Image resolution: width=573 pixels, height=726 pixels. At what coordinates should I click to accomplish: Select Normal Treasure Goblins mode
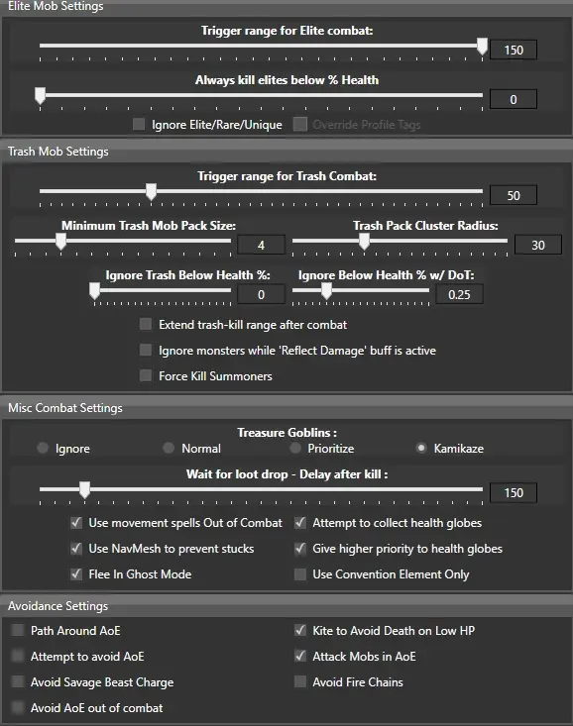[169, 448]
